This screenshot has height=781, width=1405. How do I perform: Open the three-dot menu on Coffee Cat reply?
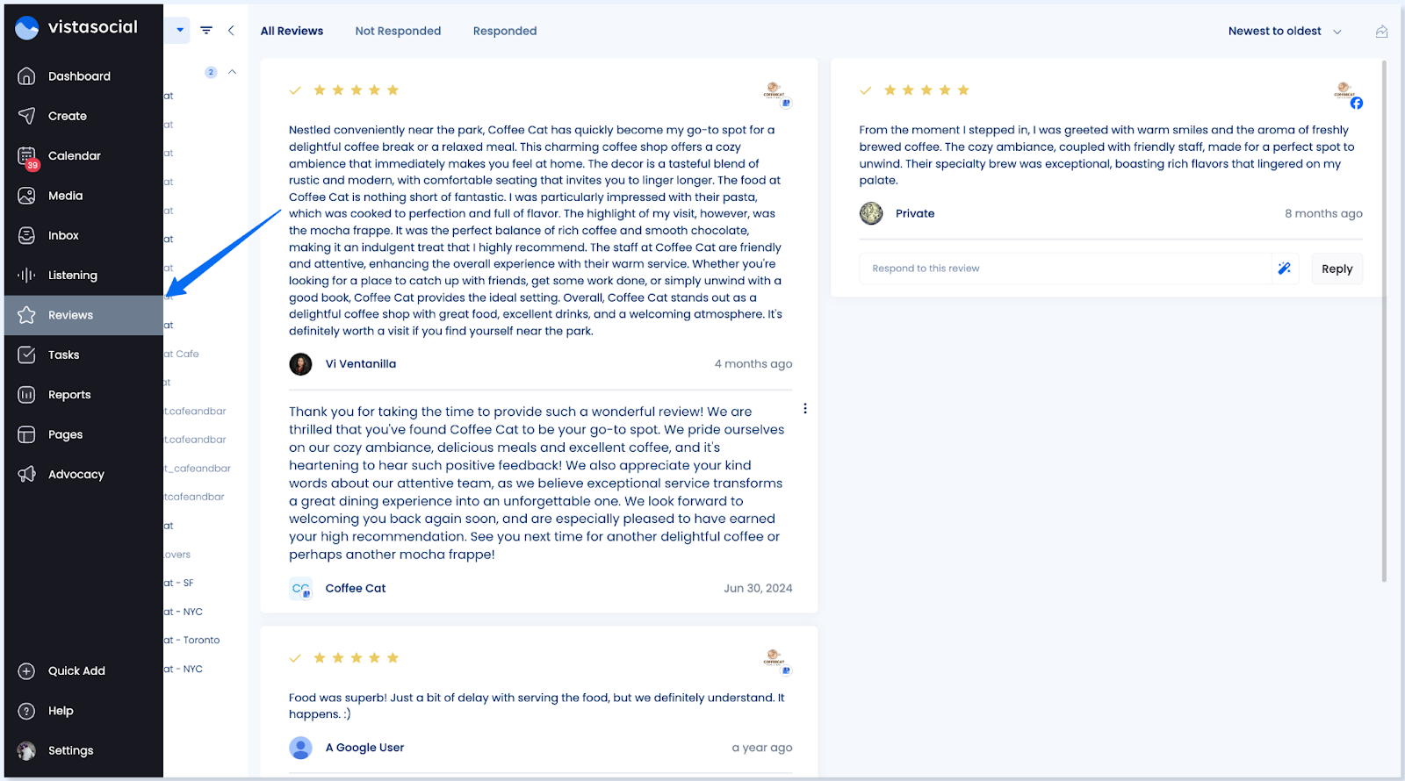click(x=805, y=409)
